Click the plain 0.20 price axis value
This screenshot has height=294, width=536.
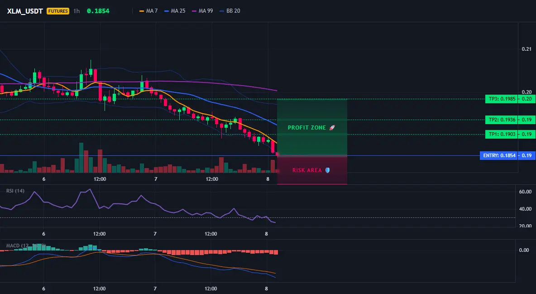(x=526, y=92)
